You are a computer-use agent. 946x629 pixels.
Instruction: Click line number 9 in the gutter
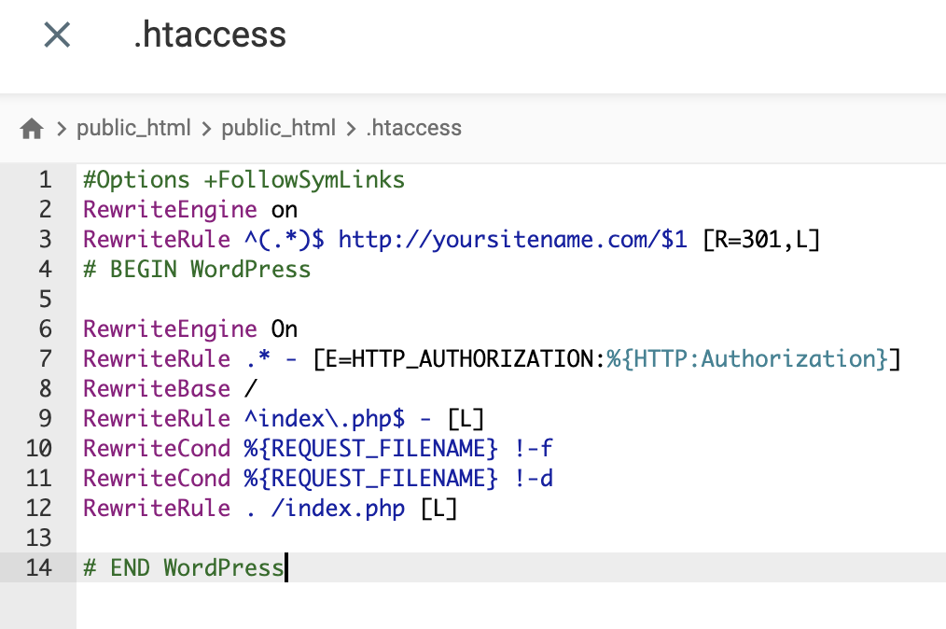(x=45, y=418)
